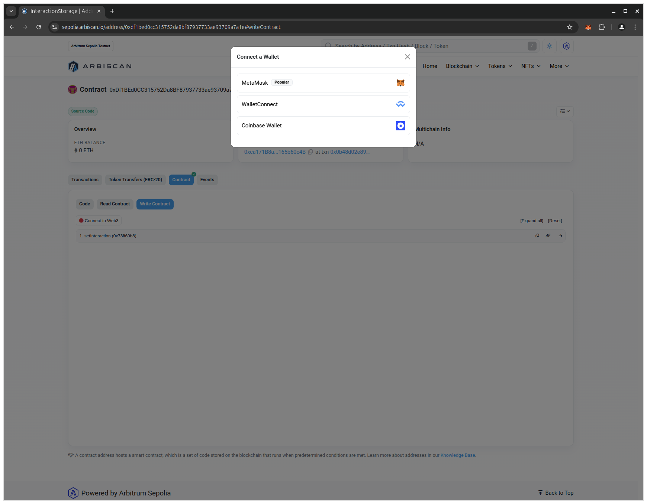
Task: Pick Coinbase Wallet option
Action: pyautogui.click(x=323, y=126)
